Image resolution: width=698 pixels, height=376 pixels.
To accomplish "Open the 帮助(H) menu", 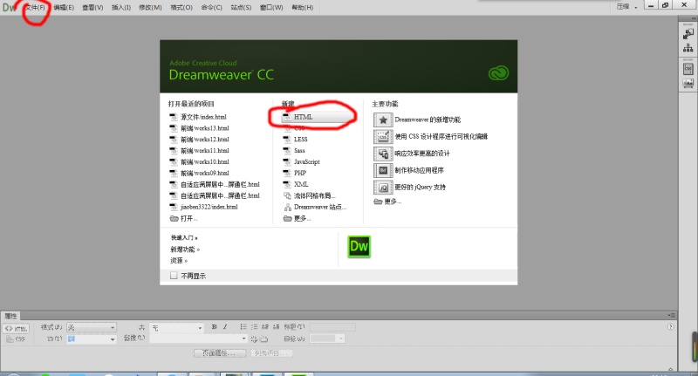I will pyautogui.click(x=303, y=8).
